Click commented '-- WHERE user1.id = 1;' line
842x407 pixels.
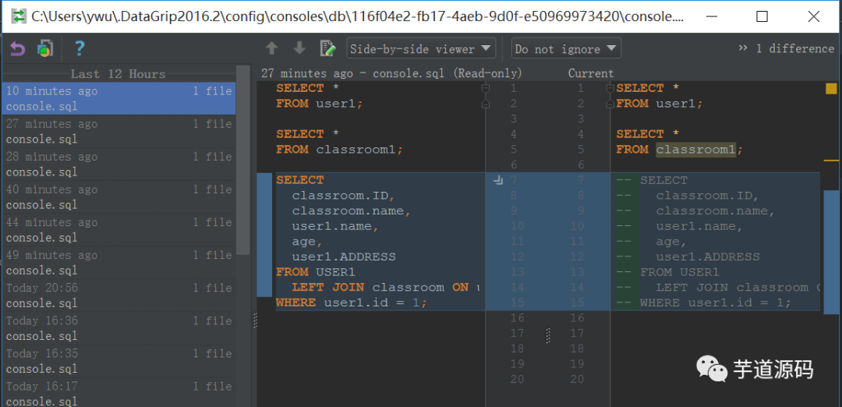[x=703, y=303]
